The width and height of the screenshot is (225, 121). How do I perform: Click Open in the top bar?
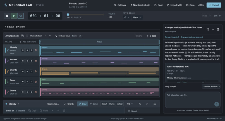159,5
